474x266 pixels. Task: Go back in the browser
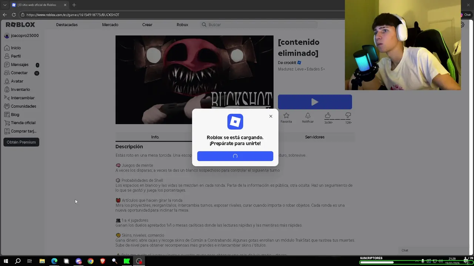coord(5,15)
